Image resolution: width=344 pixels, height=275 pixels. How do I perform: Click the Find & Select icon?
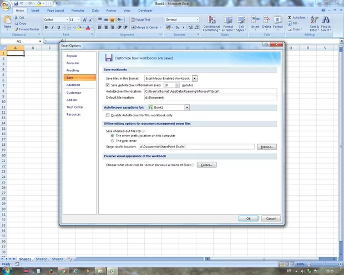pyautogui.click(x=326, y=23)
